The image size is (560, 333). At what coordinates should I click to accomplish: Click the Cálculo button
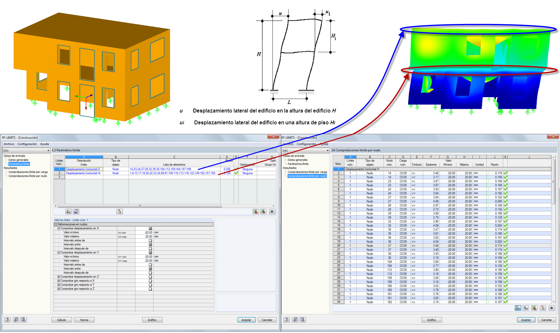pyautogui.click(x=62, y=320)
